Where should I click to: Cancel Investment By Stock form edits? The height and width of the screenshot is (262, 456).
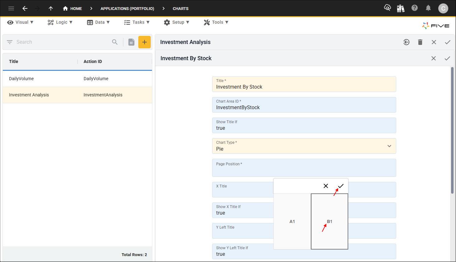point(433,58)
